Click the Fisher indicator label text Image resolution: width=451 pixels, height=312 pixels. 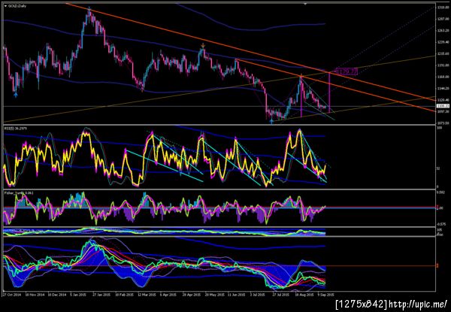pos(18,192)
